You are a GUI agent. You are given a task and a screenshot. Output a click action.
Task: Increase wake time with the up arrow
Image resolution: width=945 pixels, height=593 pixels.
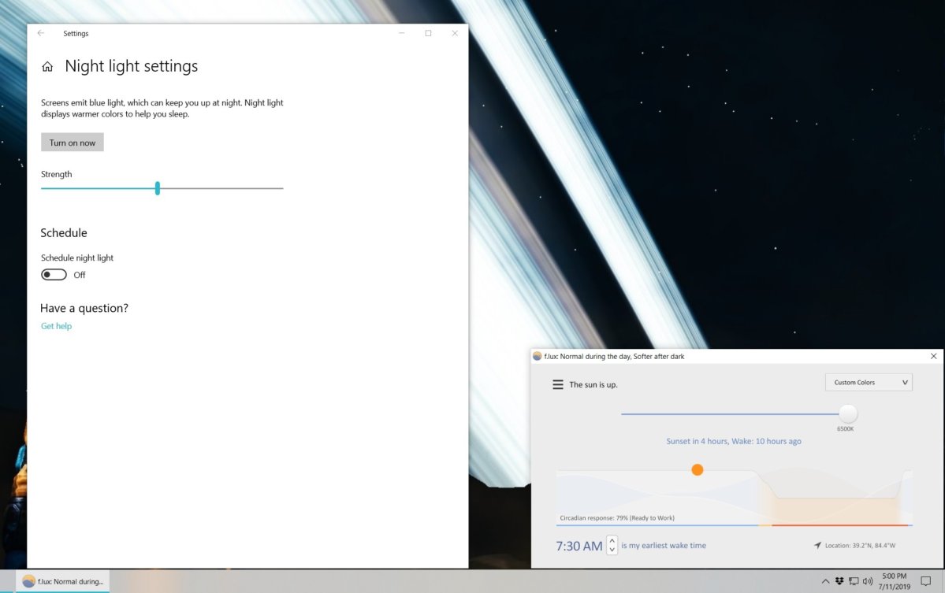coord(612,540)
